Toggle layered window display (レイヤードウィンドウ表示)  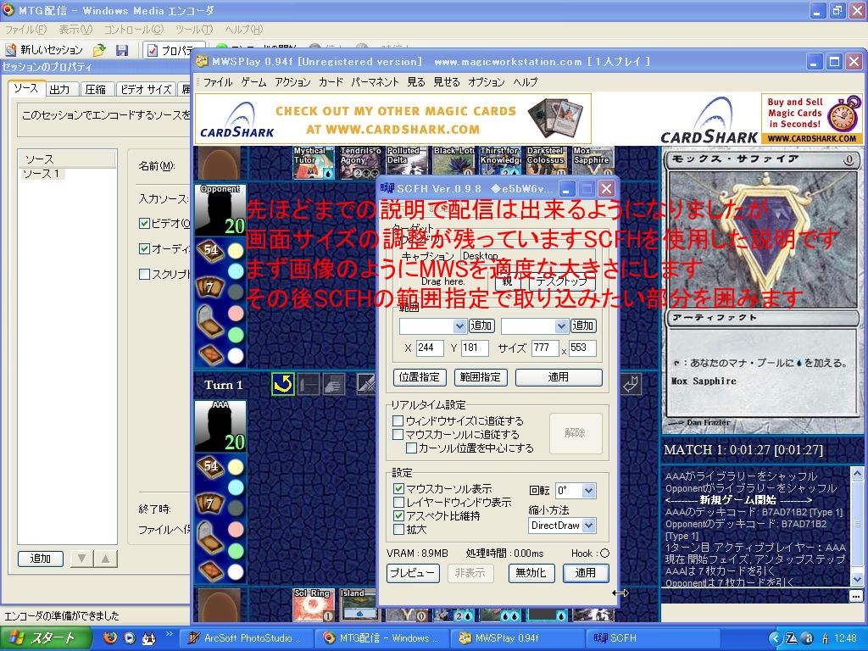tap(398, 503)
